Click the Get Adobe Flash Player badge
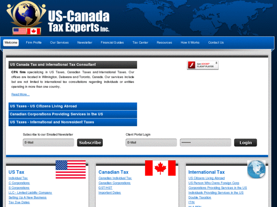This screenshot has height=207, width=277. click(x=203, y=65)
